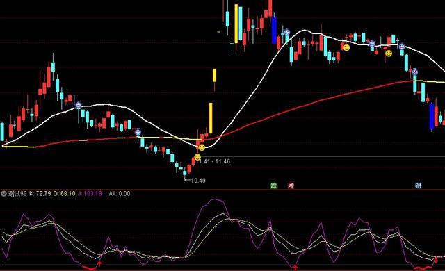445x271 pixels.
Task: Select the lowest yellow candle above the red line
Action: pos(211,118)
